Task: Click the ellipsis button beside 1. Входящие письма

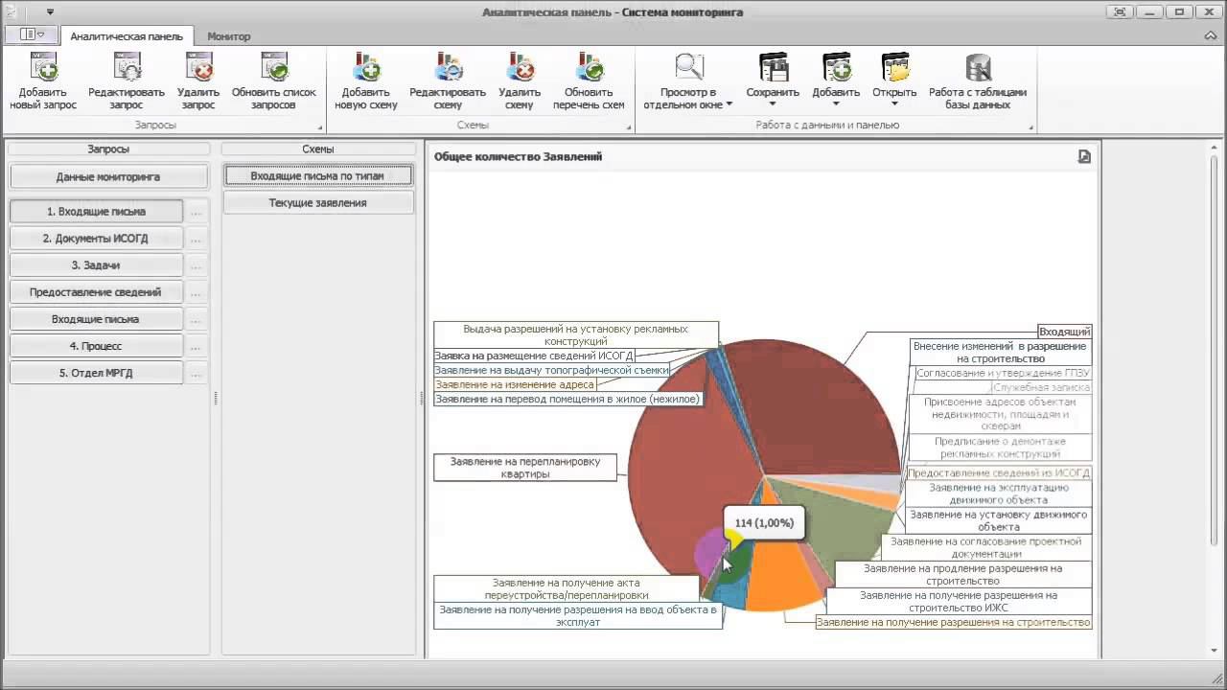Action: pos(197,212)
